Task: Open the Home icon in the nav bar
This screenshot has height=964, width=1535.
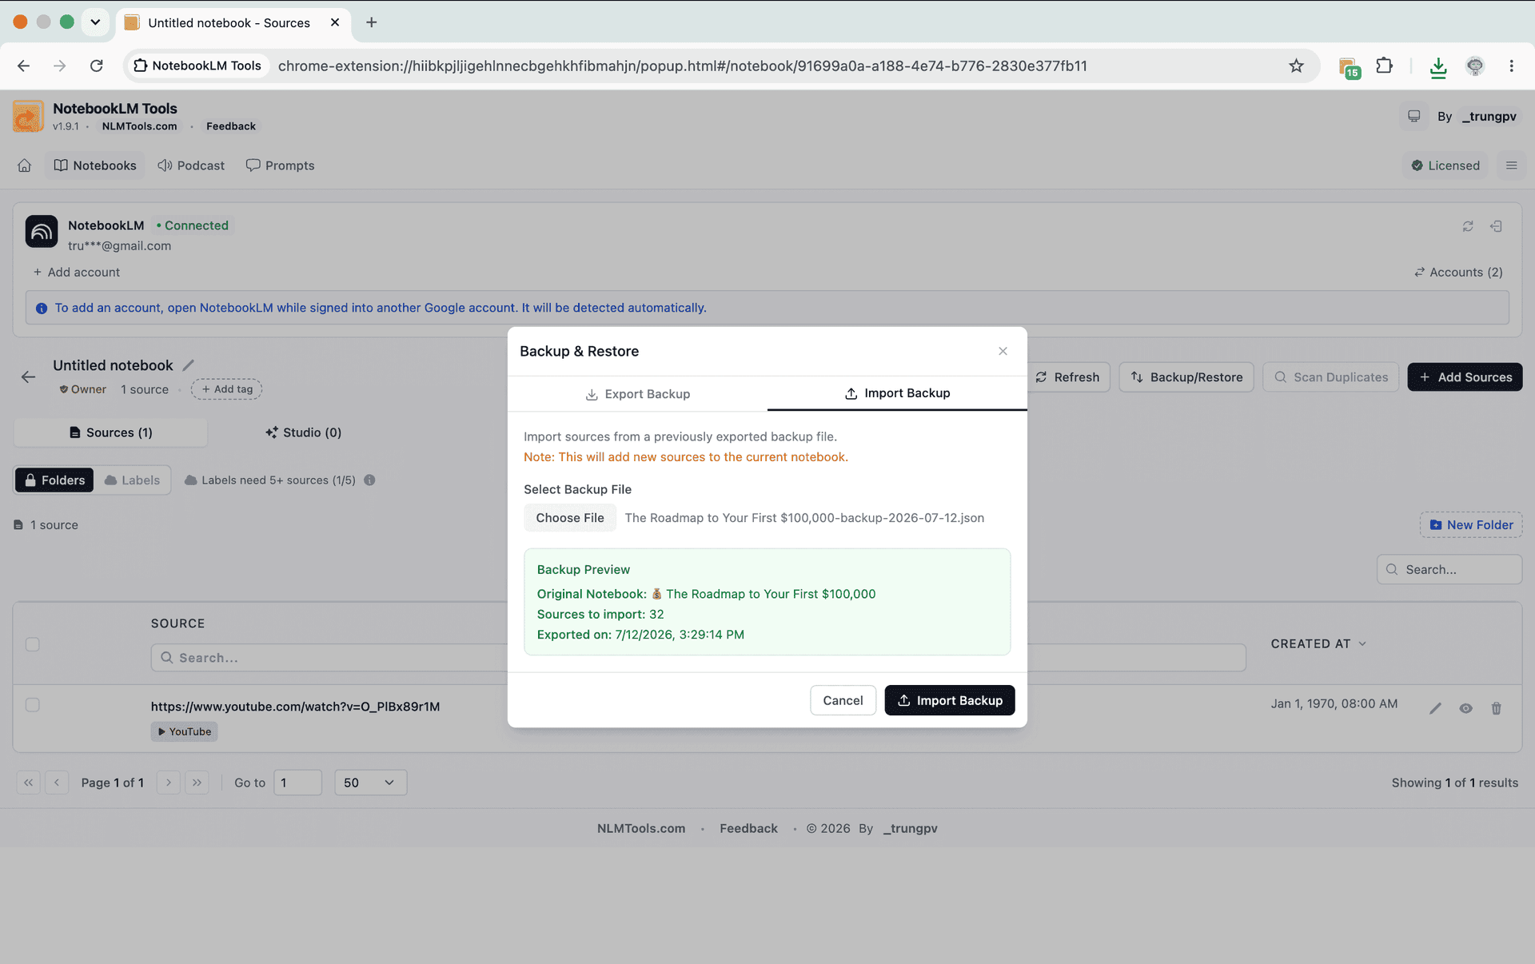Action: point(25,165)
